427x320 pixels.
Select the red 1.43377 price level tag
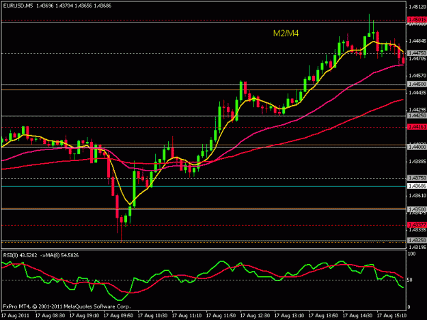point(417,225)
